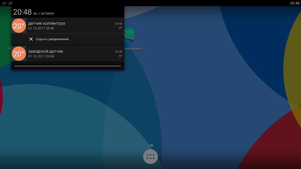
Task: Tap the large 20:48 clock in notification panel
Action: tap(22, 12)
